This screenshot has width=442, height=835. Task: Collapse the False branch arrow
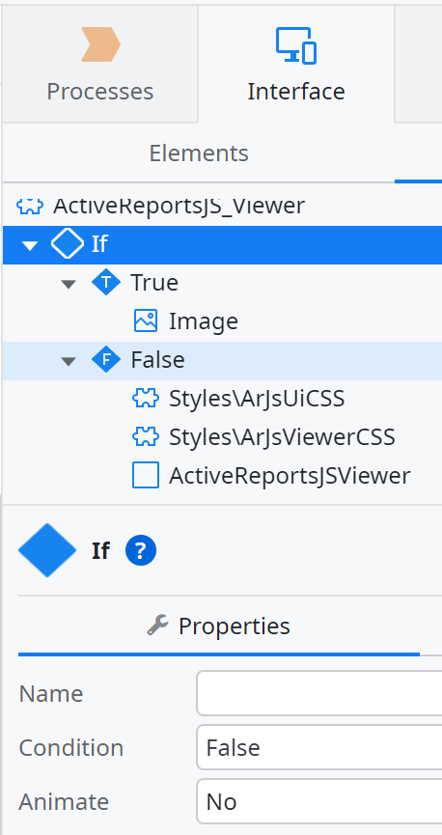[69, 362]
